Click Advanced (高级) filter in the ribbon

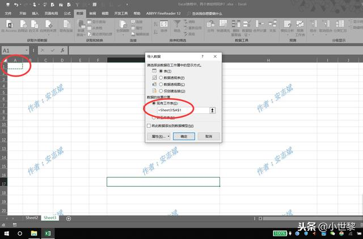coord(189,34)
